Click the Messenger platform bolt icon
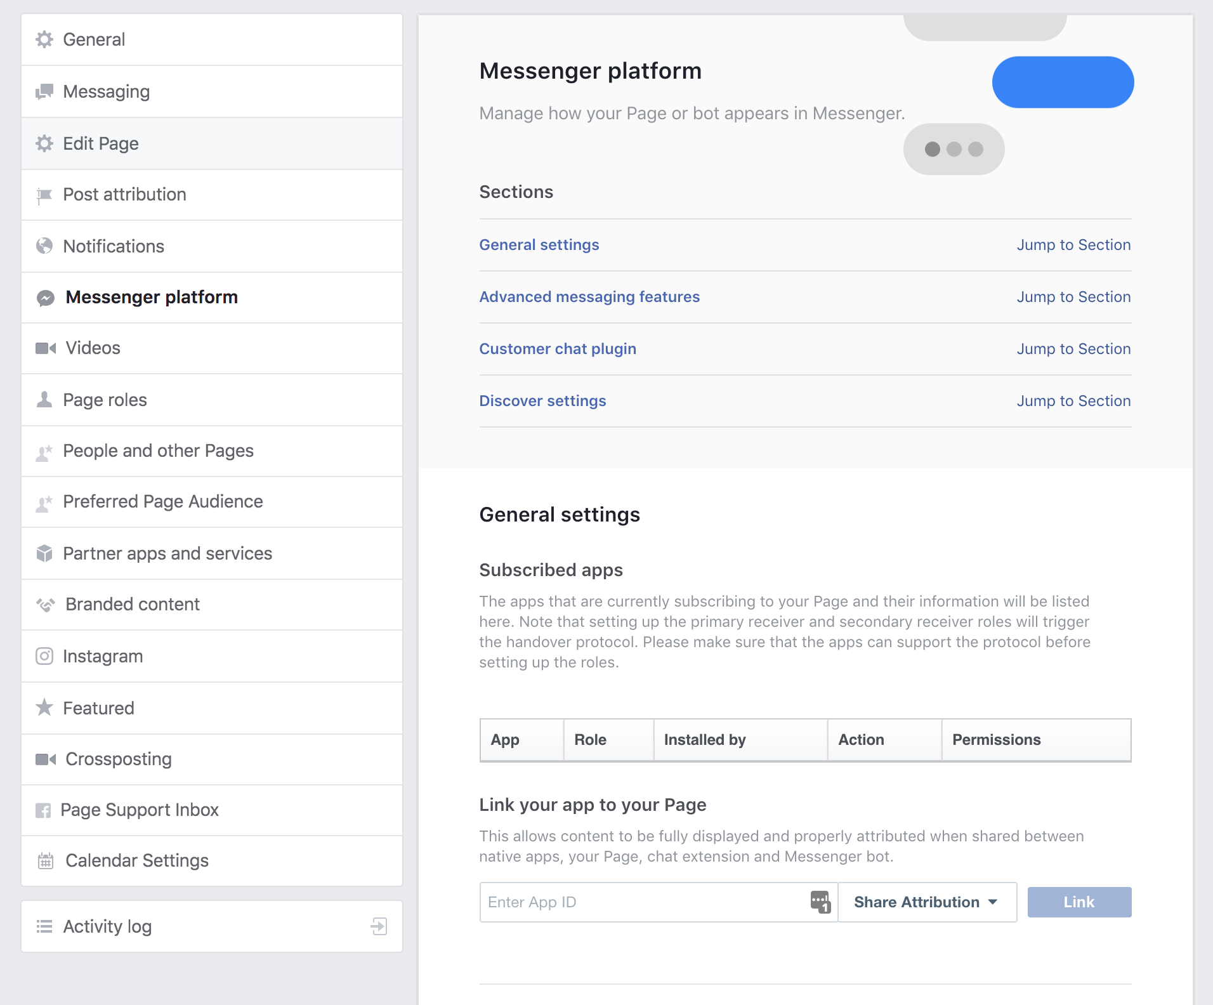Image resolution: width=1213 pixels, height=1005 pixels. [46, 298]
